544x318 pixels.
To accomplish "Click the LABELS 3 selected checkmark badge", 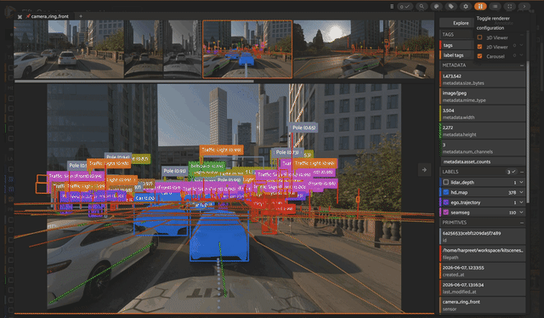I will coord(512,172).
